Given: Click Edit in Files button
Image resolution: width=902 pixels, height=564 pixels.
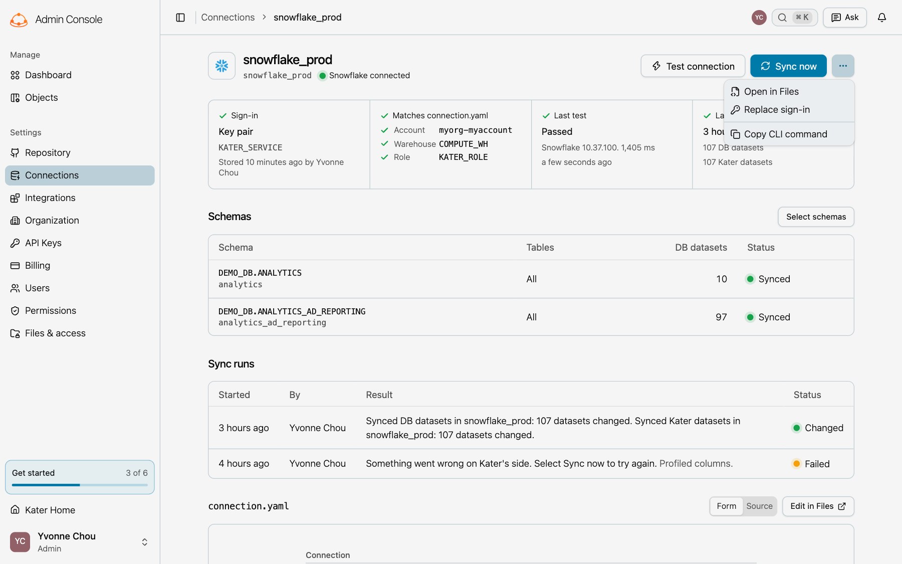Looking at the screenshot, I should click(x=818, y=506).
